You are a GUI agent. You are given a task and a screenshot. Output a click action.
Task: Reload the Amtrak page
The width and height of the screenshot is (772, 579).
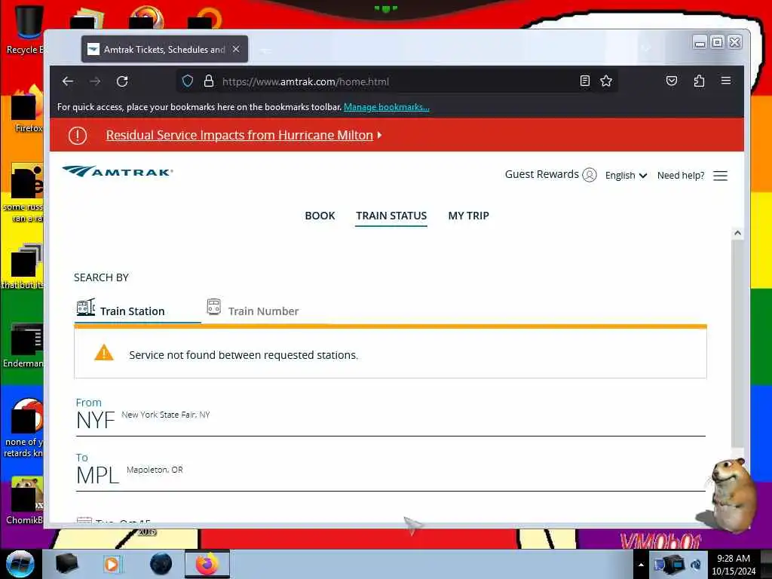[x=122, y=81]
